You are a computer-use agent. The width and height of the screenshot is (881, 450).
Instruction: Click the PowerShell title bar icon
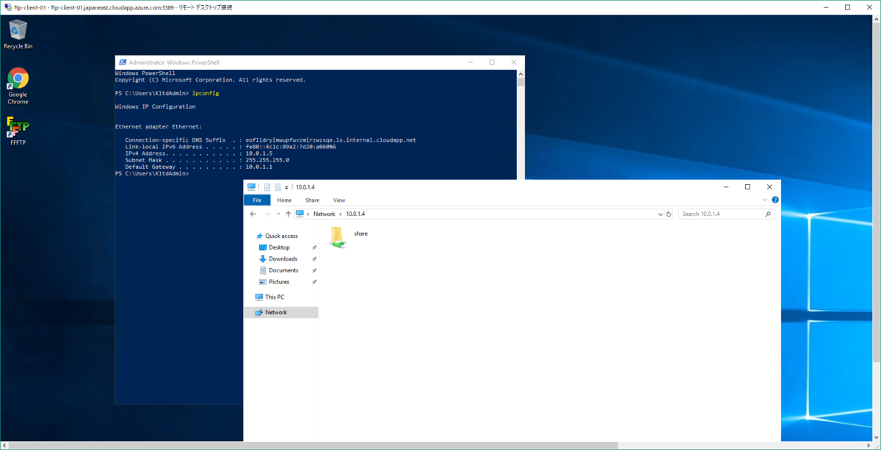123,62
